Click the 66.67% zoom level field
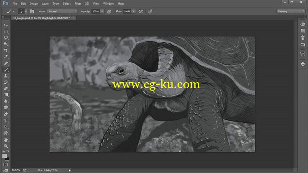 pos(16,170)
